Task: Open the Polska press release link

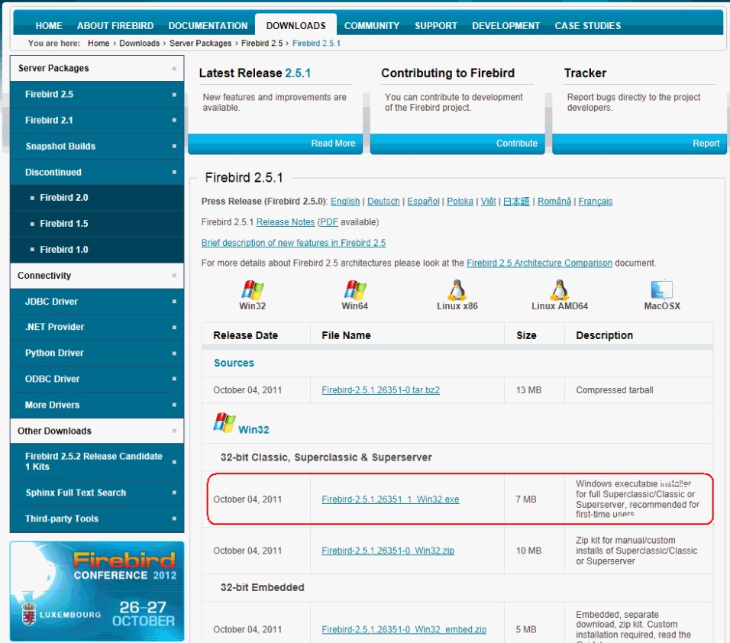Action: click(x=460, y=202)
